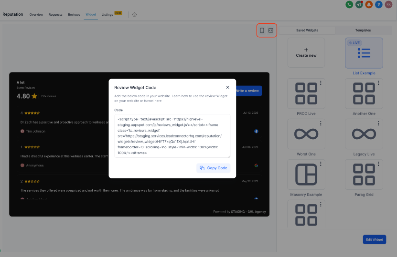Open the Listings tab

(x=107, y=15)
